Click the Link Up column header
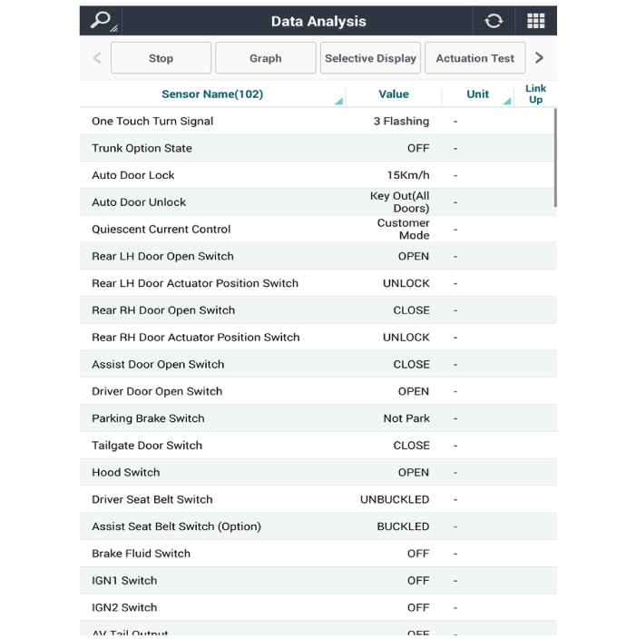Viewport: 636px width, 639px height. click(535, 93)
